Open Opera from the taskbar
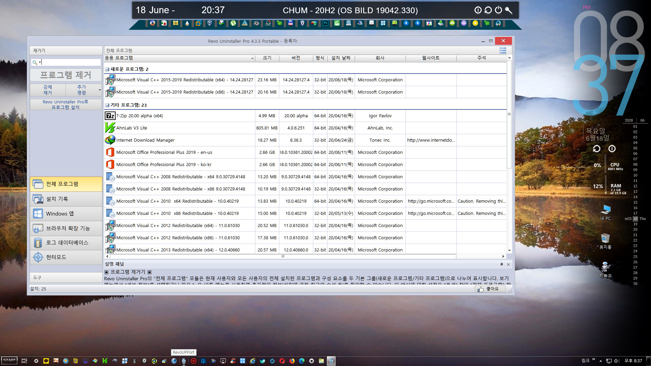651x366 pixels. [x=282, y=361]
